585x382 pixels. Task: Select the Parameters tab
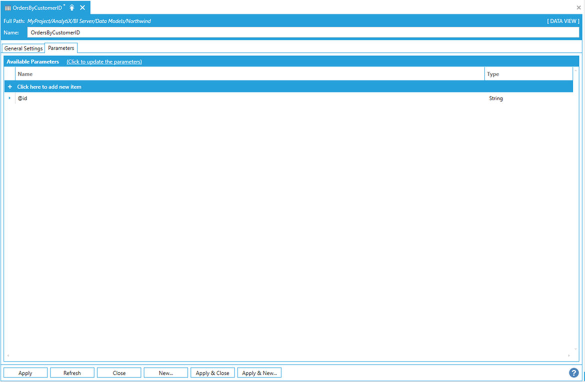point(61,48)
